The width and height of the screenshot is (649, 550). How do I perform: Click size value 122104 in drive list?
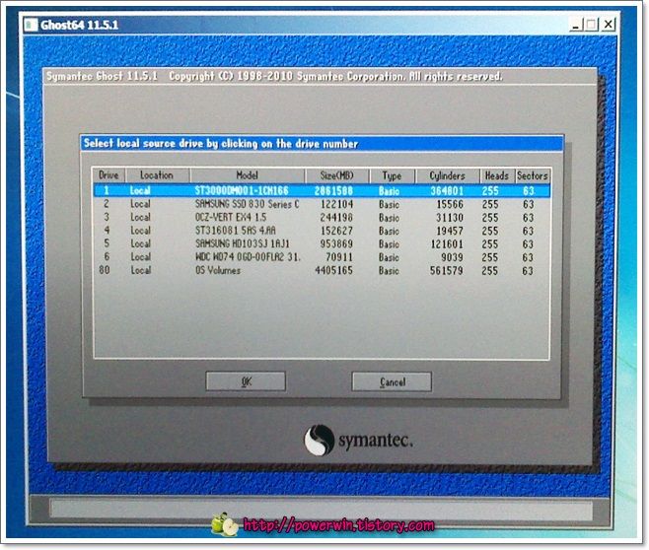point(337,204)
